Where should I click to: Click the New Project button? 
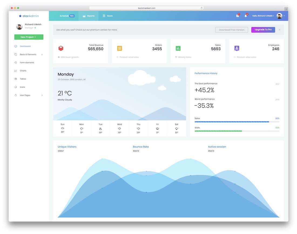coord(29,37)
